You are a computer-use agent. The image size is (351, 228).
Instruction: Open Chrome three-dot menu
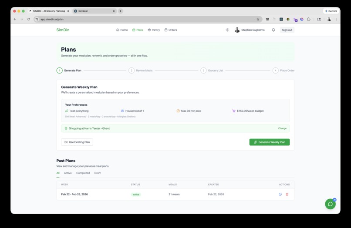336,19
